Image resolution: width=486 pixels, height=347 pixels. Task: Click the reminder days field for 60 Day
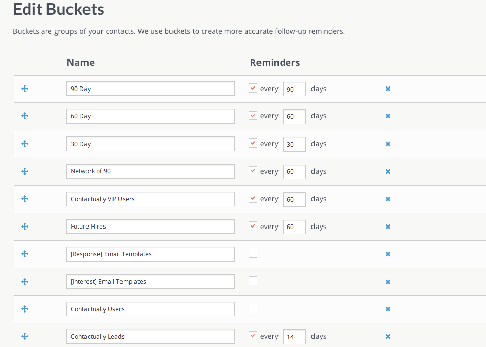point(294,116)
